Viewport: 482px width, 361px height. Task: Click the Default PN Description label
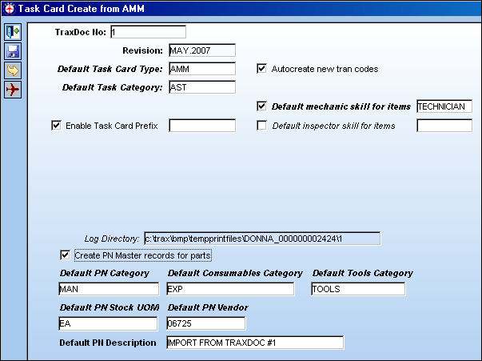[108, 343]
